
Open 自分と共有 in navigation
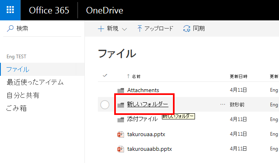coord(23,95)
